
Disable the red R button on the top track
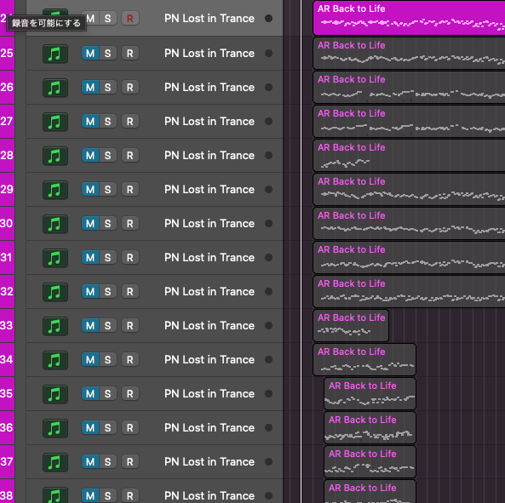(130, 19)
